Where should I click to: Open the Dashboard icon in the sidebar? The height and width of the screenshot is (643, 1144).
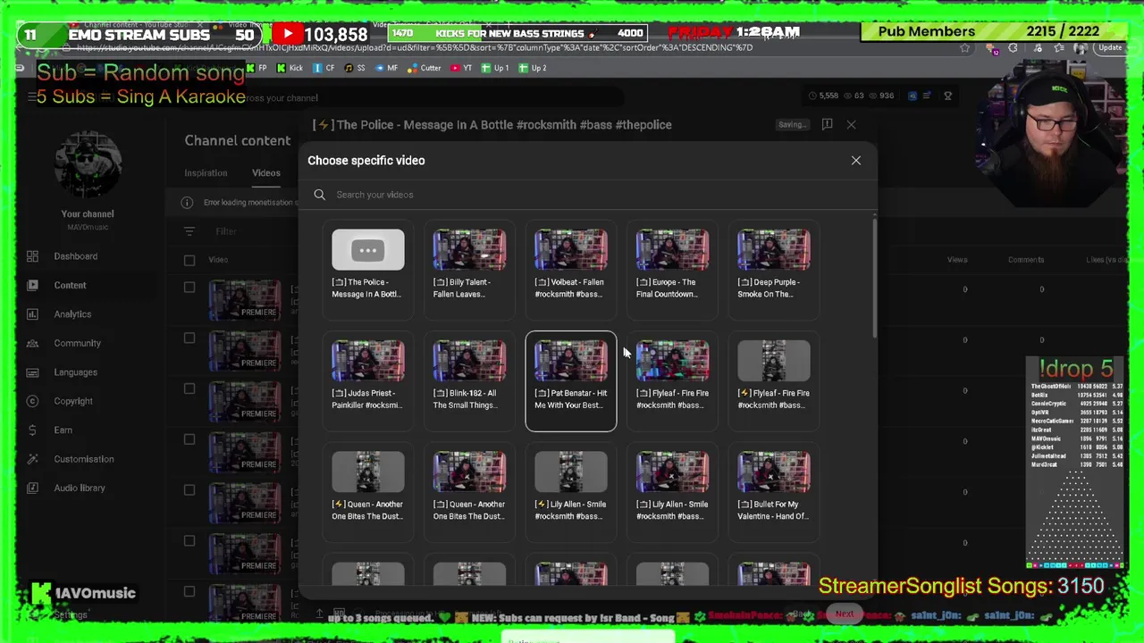tap(32, 256)
